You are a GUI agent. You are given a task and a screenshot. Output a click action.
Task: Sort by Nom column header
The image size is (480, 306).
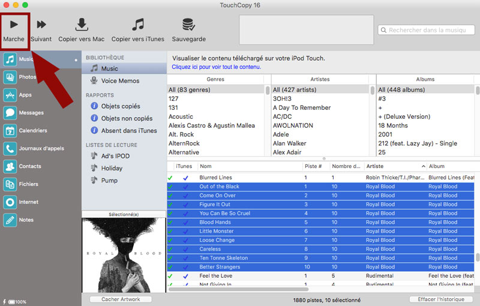(x=250, y=166)
